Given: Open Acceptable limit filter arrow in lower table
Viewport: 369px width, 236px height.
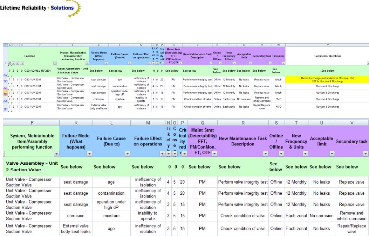Looking at the screenshot, I should 332,153.
